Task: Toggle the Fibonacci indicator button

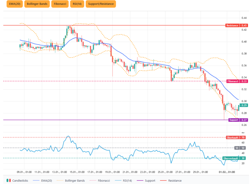Action: 60,4
